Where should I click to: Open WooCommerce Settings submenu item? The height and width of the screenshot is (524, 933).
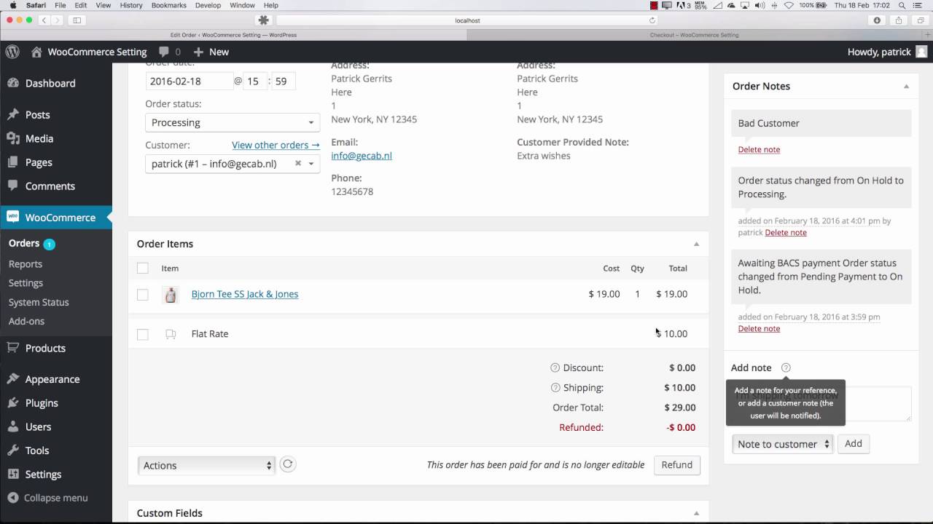[26, 282]
